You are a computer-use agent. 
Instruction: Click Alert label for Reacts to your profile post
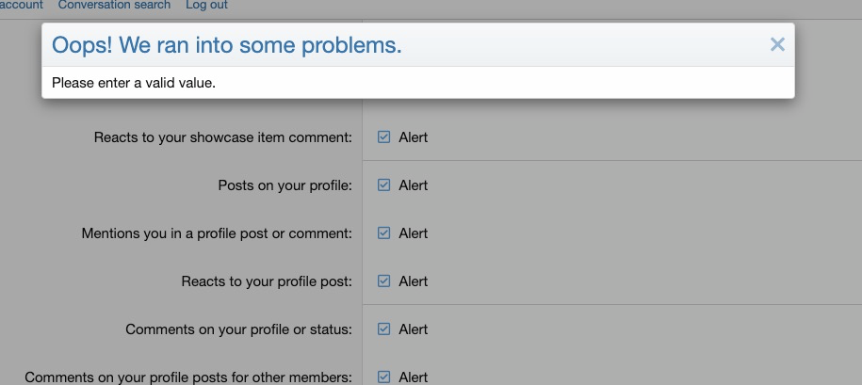click(414, 281)
